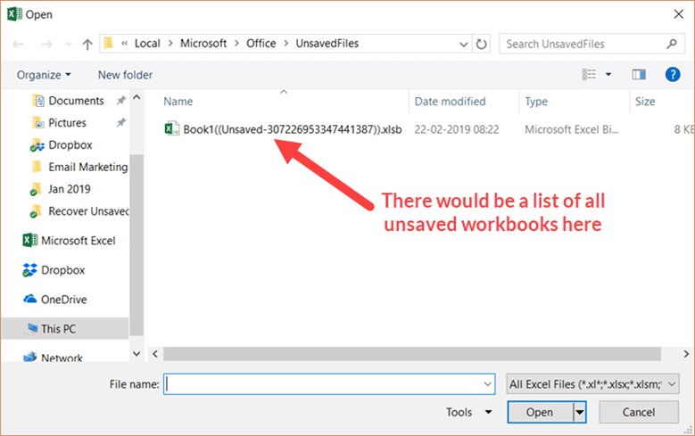Select This PC in the navigation pane
Image resolution: width=695 pixels, height=436 pixels.
pos(65,329)
